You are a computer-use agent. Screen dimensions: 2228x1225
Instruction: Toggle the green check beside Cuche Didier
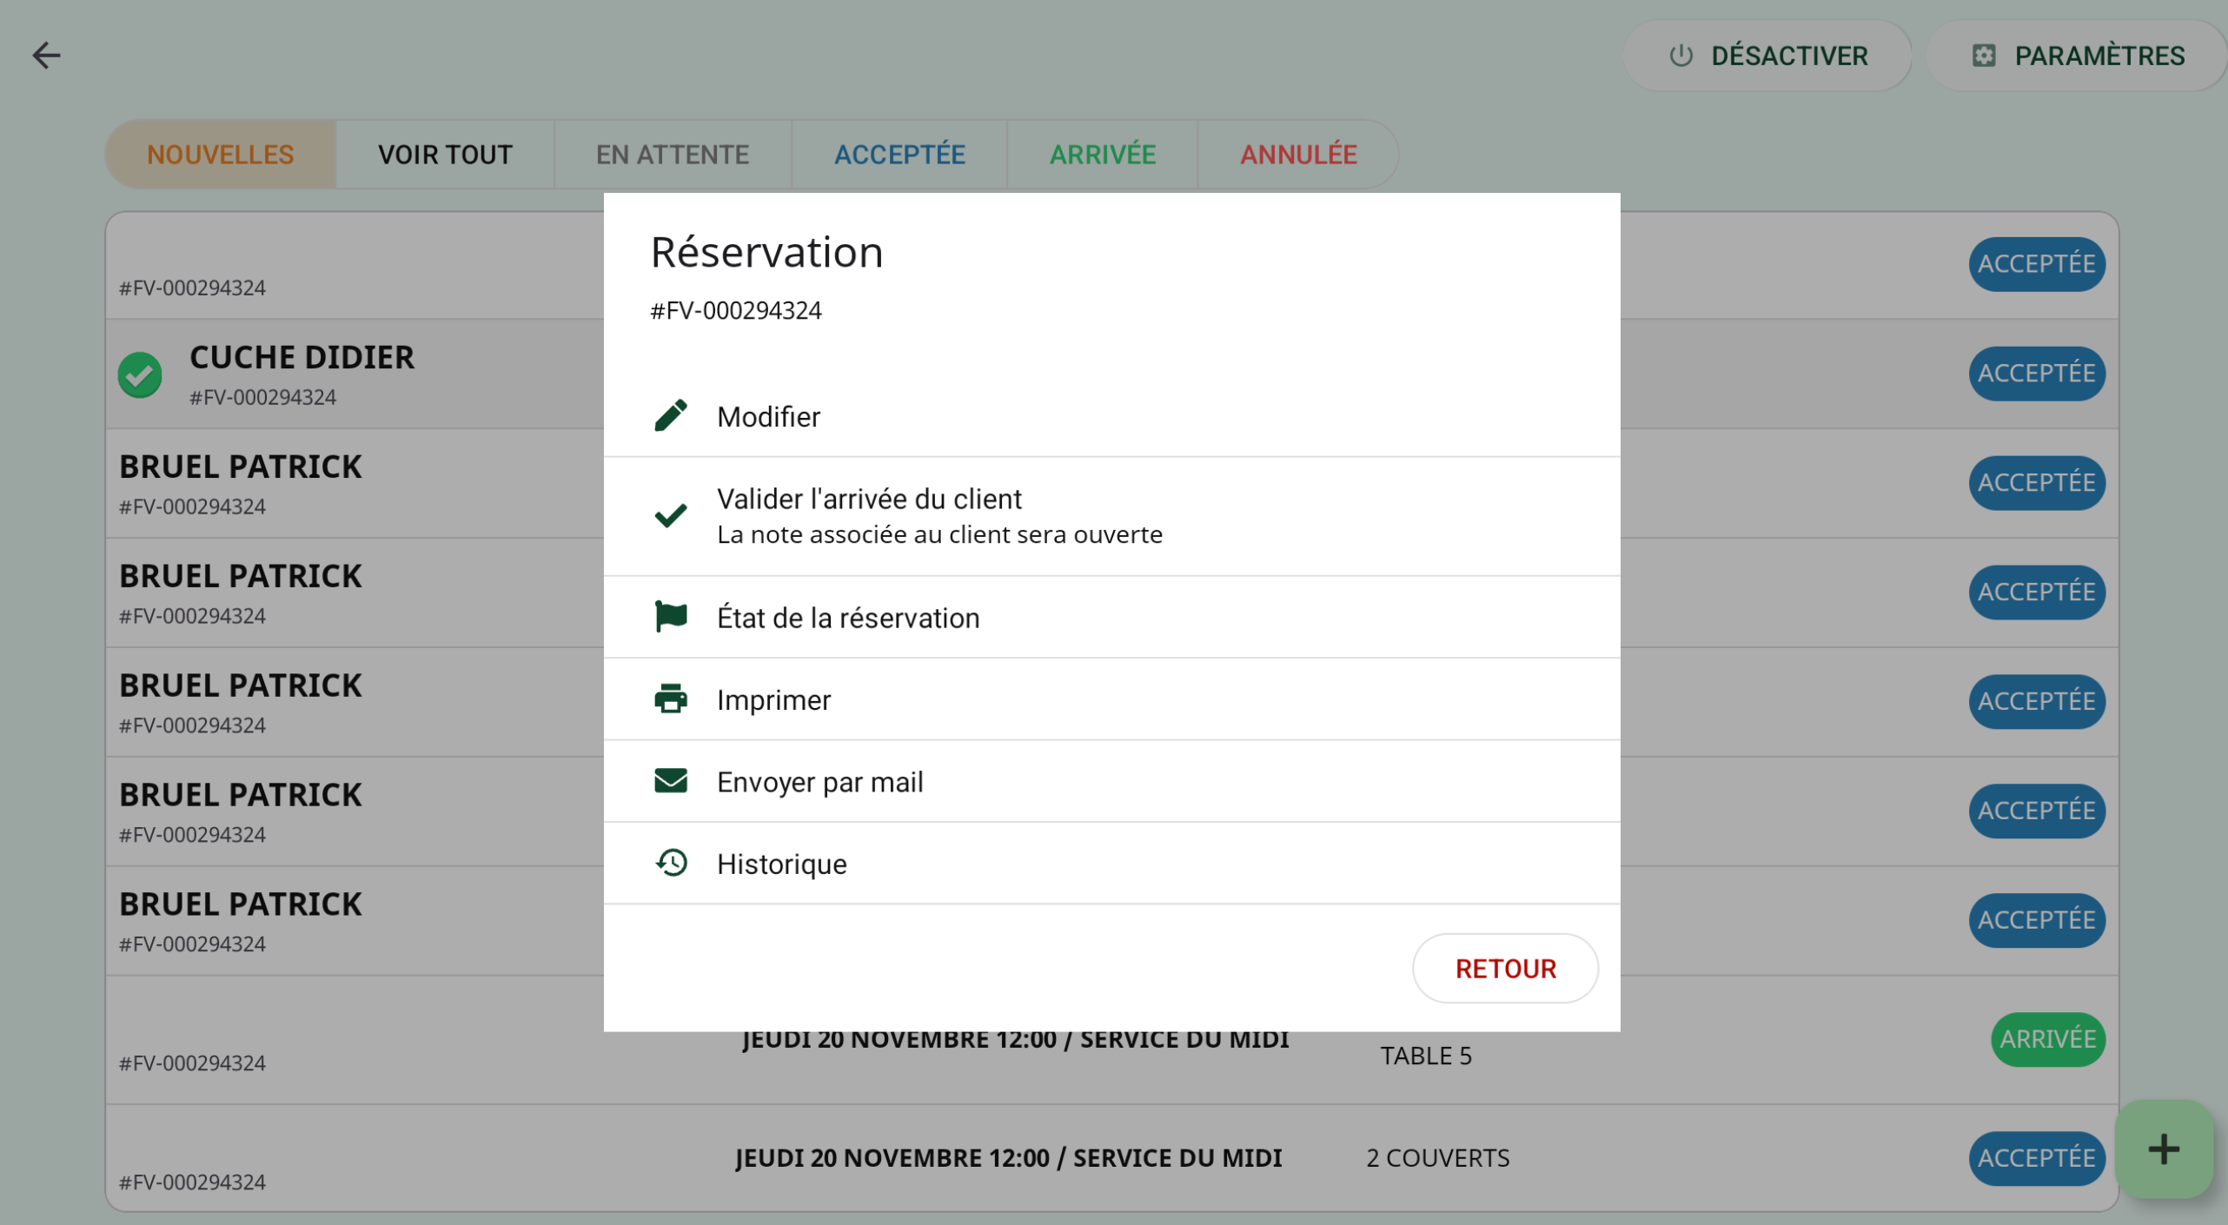(140, 375)
